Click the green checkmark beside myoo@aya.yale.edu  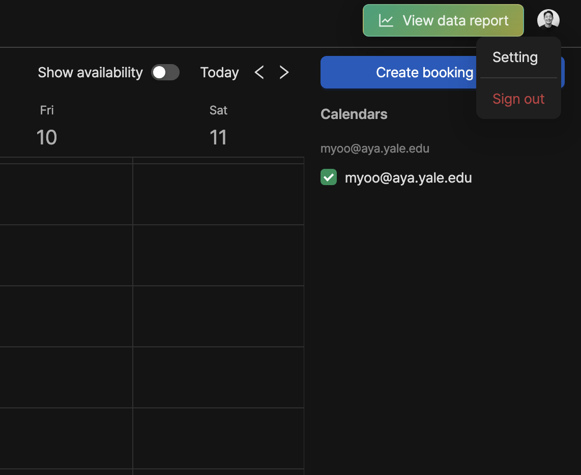point(329,177)
